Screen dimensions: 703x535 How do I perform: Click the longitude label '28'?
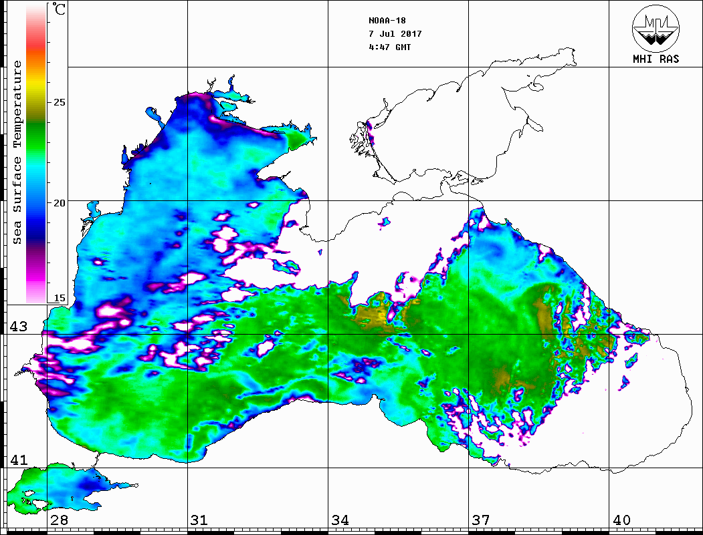(59, 520)
